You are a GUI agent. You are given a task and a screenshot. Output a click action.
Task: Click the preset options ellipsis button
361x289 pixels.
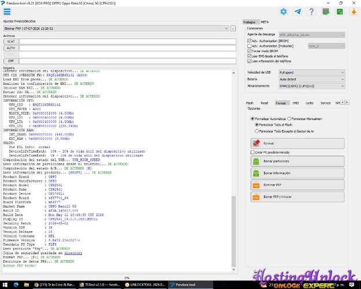pos(233,28)
